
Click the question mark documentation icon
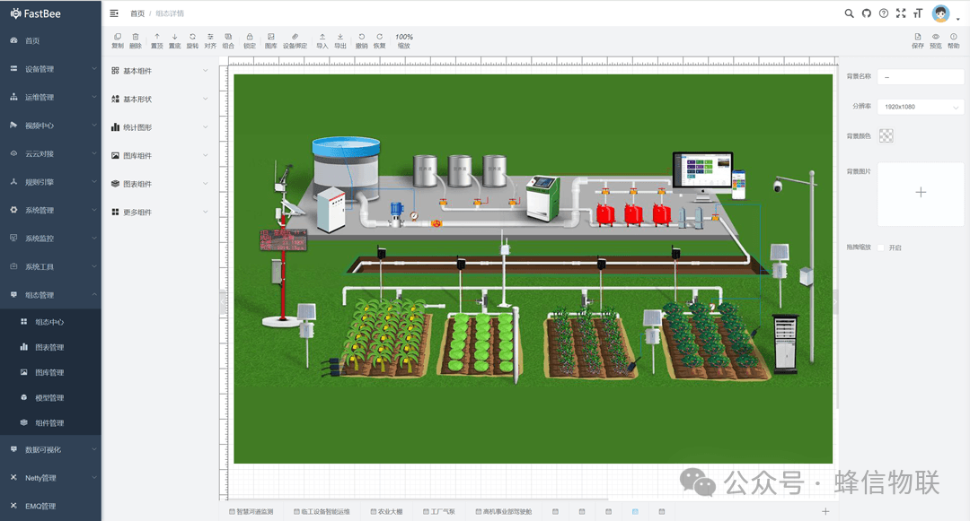[884, 13]
